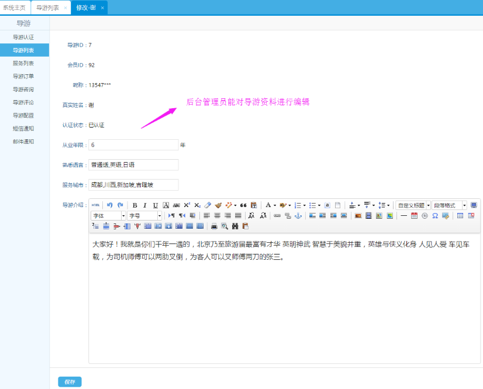Click the anchor icon in toolbar
This screenshot has width=483, height=389.
[297, 216]
